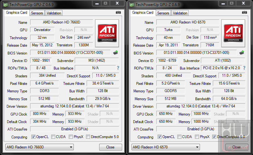Toggle DirectCompute 5.0 checkbox in HD 6570 window
Screen dimensions: 253x155
tap(214, 137)
